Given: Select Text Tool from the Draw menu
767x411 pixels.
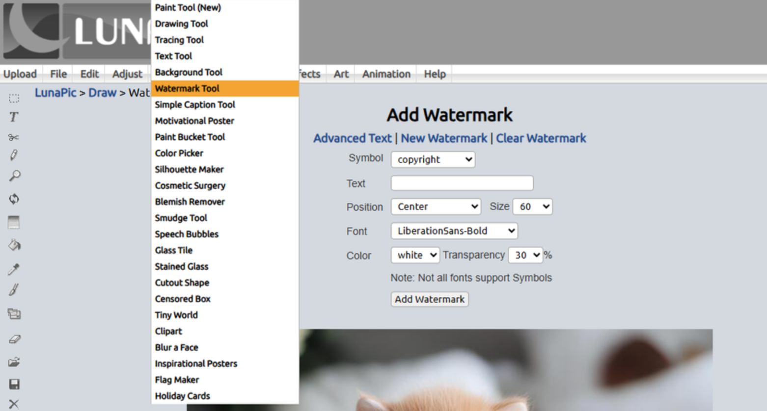Looking at the screenshot, I should coord(225,56).
